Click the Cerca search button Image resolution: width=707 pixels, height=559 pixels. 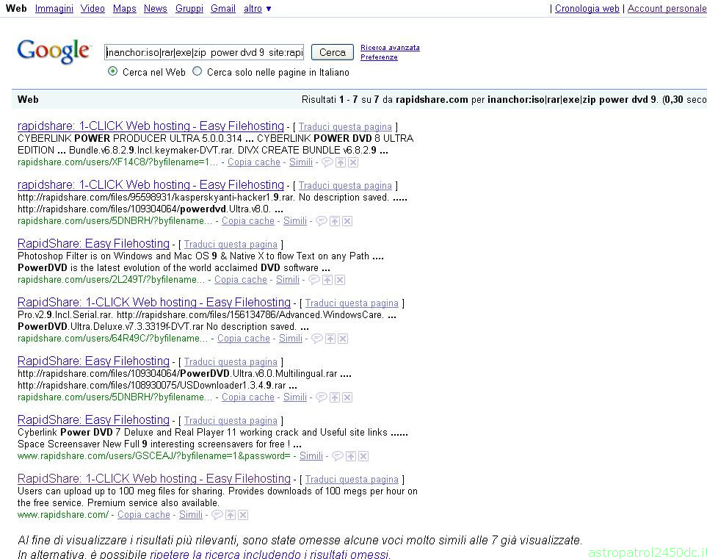point(333,52)
